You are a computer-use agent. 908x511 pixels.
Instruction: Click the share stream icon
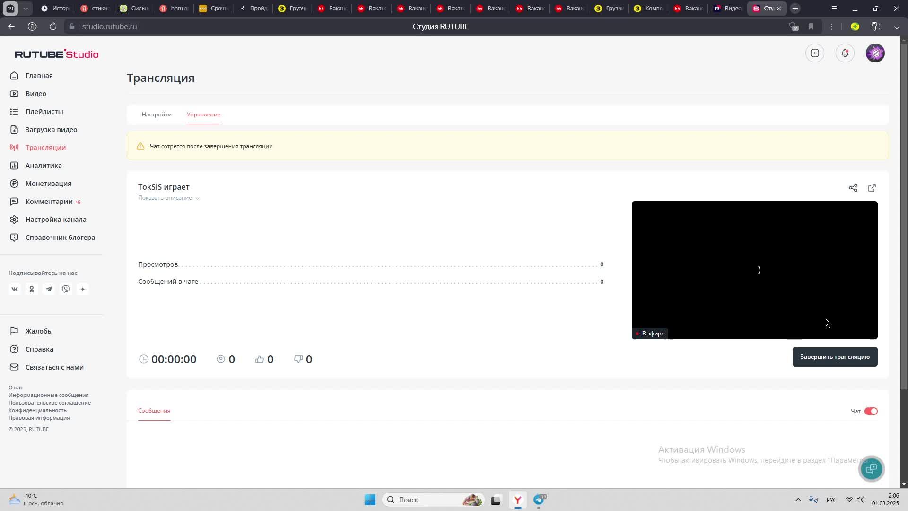[x=853, y=188]
